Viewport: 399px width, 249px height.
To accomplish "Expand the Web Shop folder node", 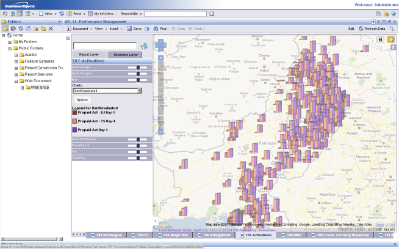I will point(22,88).
